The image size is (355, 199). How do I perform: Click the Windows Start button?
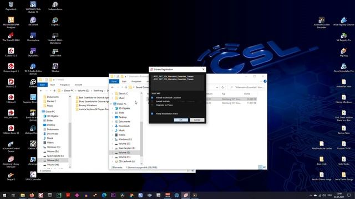click(4, 195)
